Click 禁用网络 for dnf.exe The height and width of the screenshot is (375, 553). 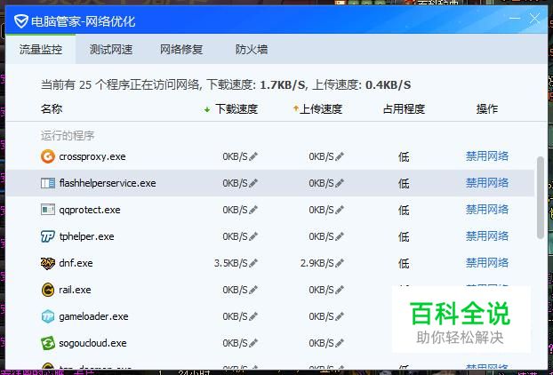point(487,263)
